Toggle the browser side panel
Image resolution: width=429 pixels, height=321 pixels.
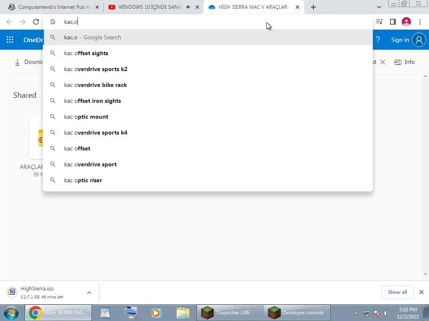(x=393, y=22)
